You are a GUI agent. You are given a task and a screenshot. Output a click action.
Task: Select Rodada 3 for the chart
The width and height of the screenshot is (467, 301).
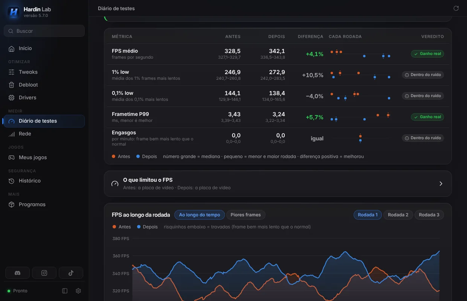pos(429,215)
